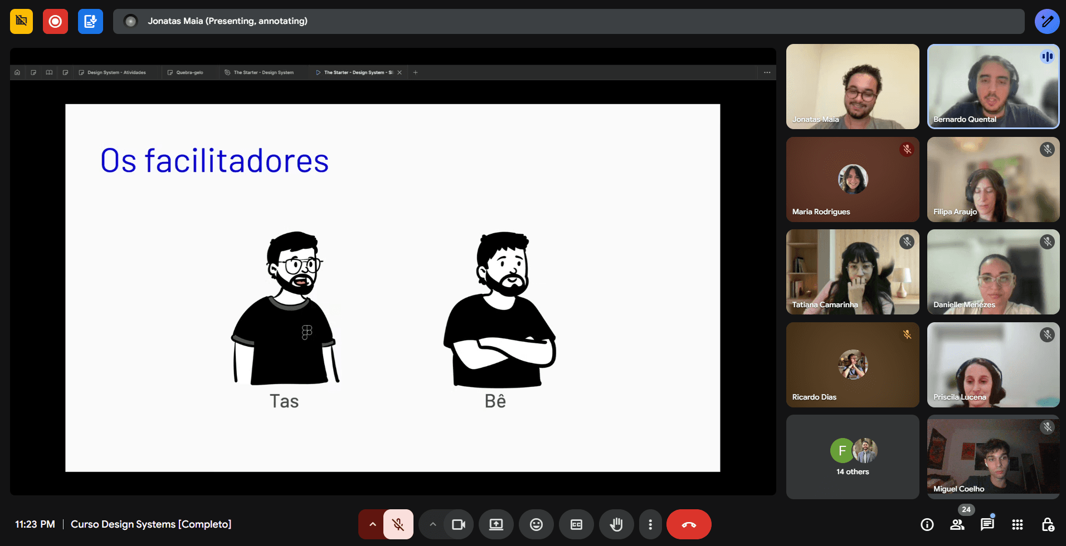
Task: Click muted mic icon on Priscila Lucena tile
Action: pyautogui.click(x=1048, y=335)
